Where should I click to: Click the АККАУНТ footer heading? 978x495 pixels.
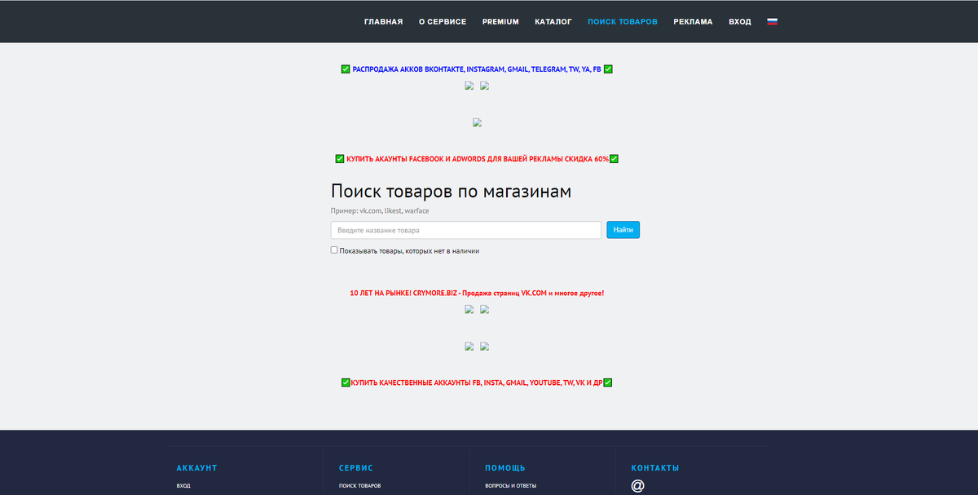pos(196,468)
